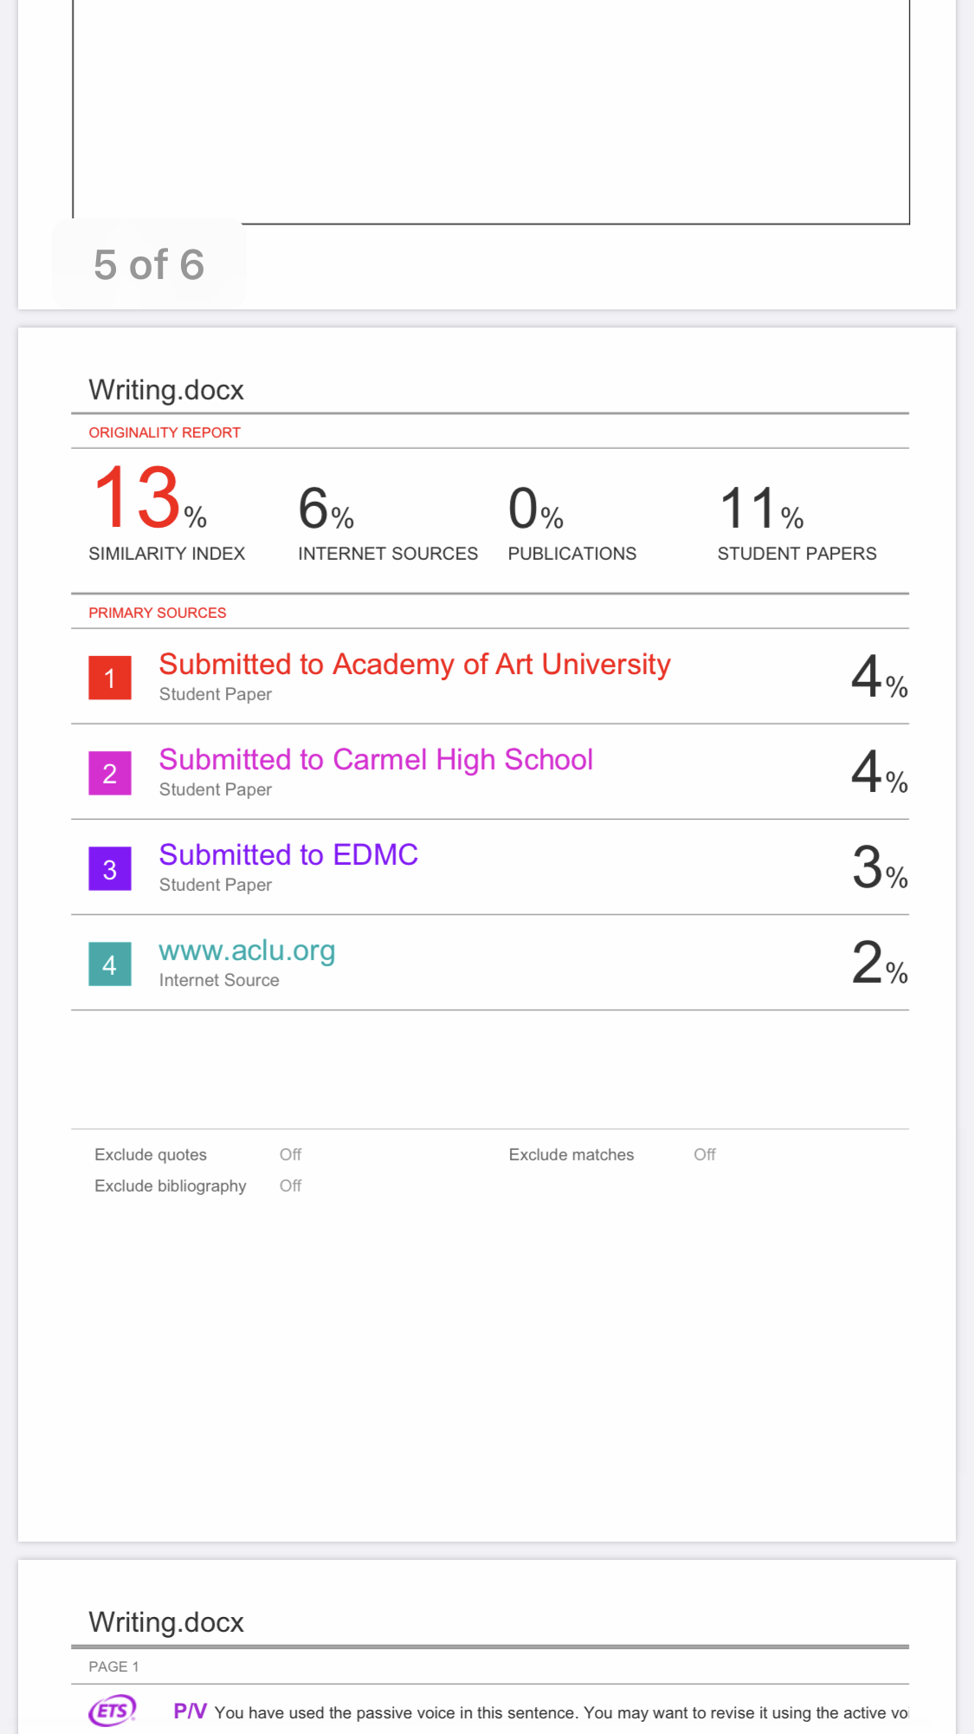Click the 5 of 6 page indicator
974x1734 pixels.
(149, 264)
